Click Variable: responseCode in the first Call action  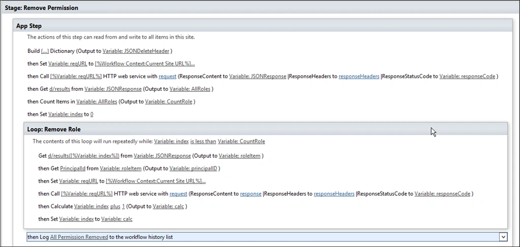(x=467, y=76)
